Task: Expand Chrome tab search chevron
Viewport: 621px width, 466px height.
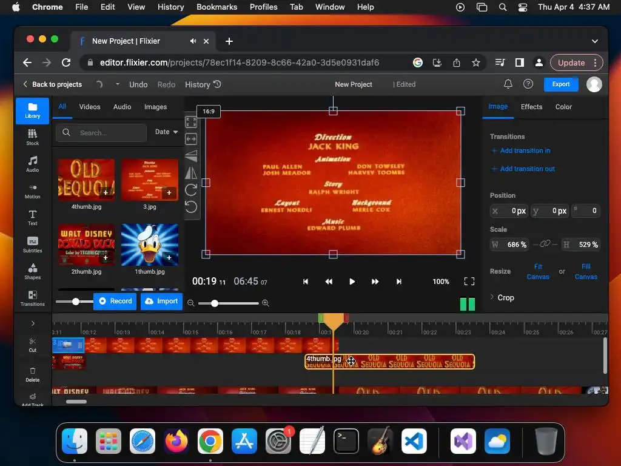Action: (x=594, y=41)
